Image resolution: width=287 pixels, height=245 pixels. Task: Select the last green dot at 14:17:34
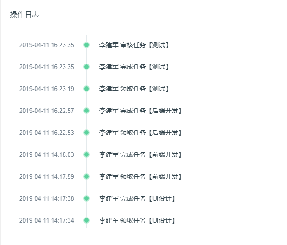pyautogui.click(x=87, y=220)
